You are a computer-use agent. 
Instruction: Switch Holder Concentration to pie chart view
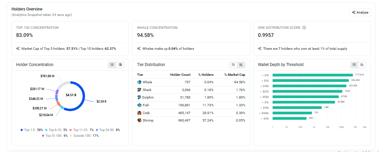(x=120, y=65)
